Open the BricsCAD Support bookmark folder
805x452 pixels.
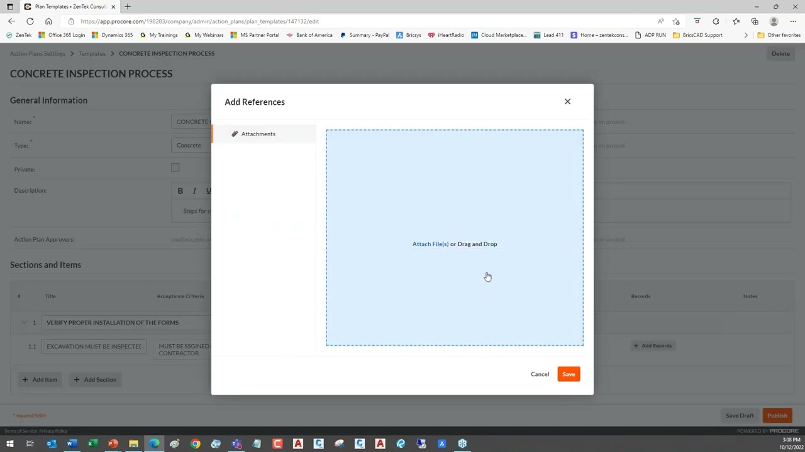[x=697, y=35]
